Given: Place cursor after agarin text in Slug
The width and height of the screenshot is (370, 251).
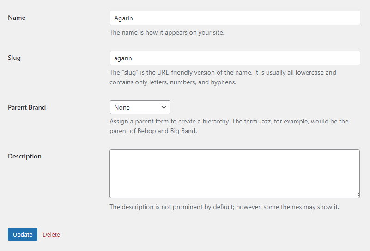Looking at the screenshot, I should click(x=133, y=58).
